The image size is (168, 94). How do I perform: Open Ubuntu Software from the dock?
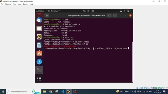[39, 53]
